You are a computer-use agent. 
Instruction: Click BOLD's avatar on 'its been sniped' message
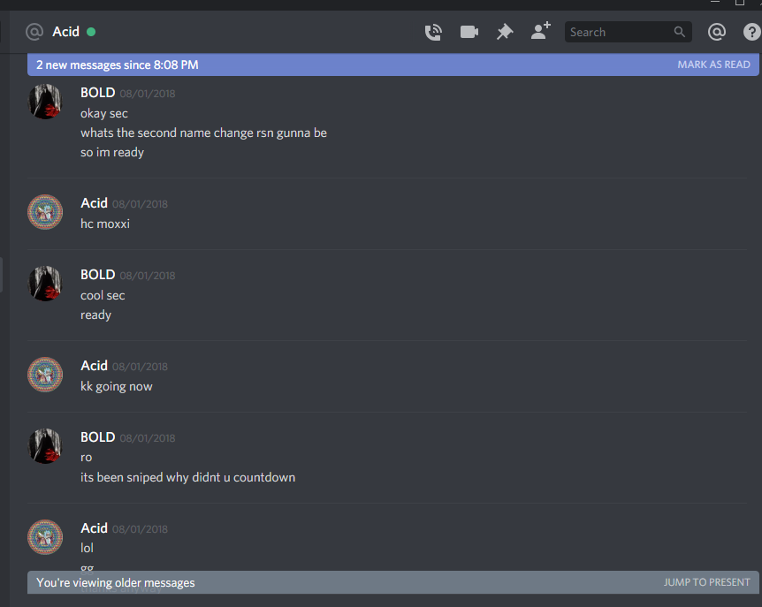tap(45, 446)
